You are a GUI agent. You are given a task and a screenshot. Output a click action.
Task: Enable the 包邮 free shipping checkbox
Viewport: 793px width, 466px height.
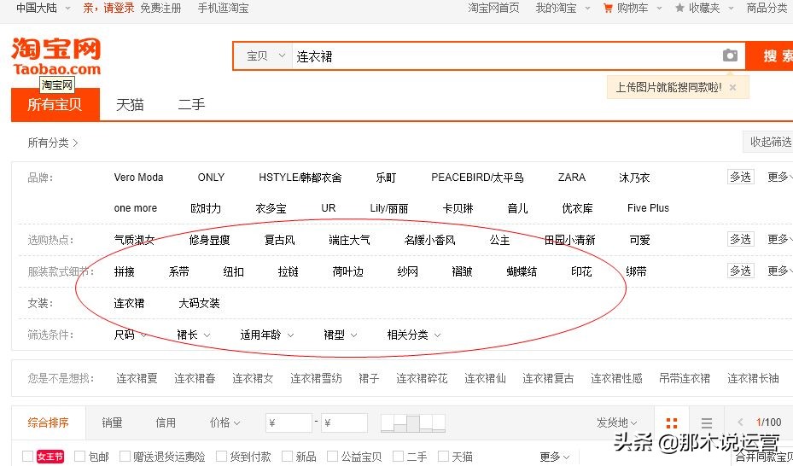click(x=79, y=457)
